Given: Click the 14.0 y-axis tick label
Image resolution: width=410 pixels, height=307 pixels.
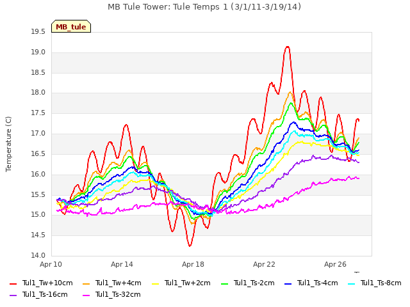Looking at the screenshot, I should (x=38, y=256).
